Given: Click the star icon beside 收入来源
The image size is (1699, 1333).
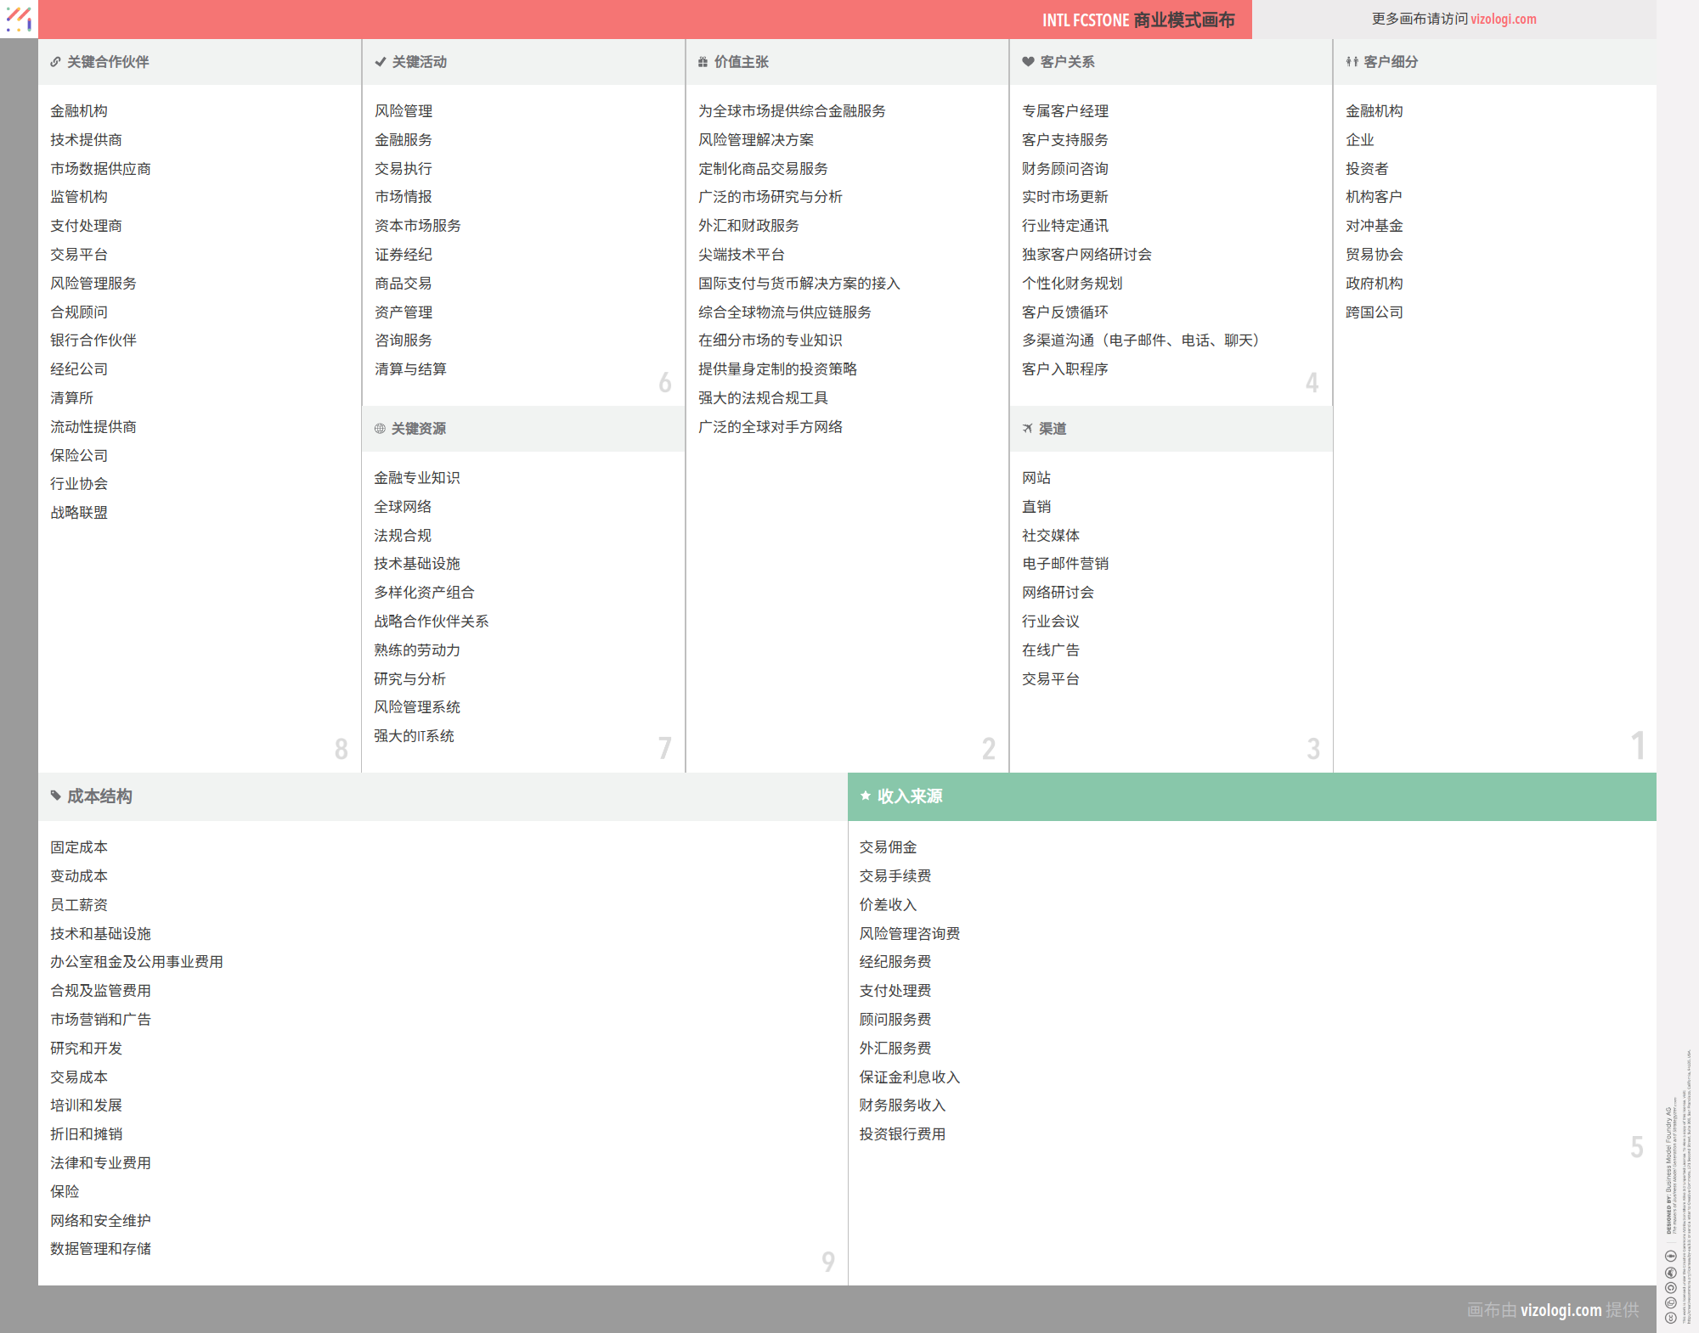Looking at the screenshot, I should click(x=865, y=796).
